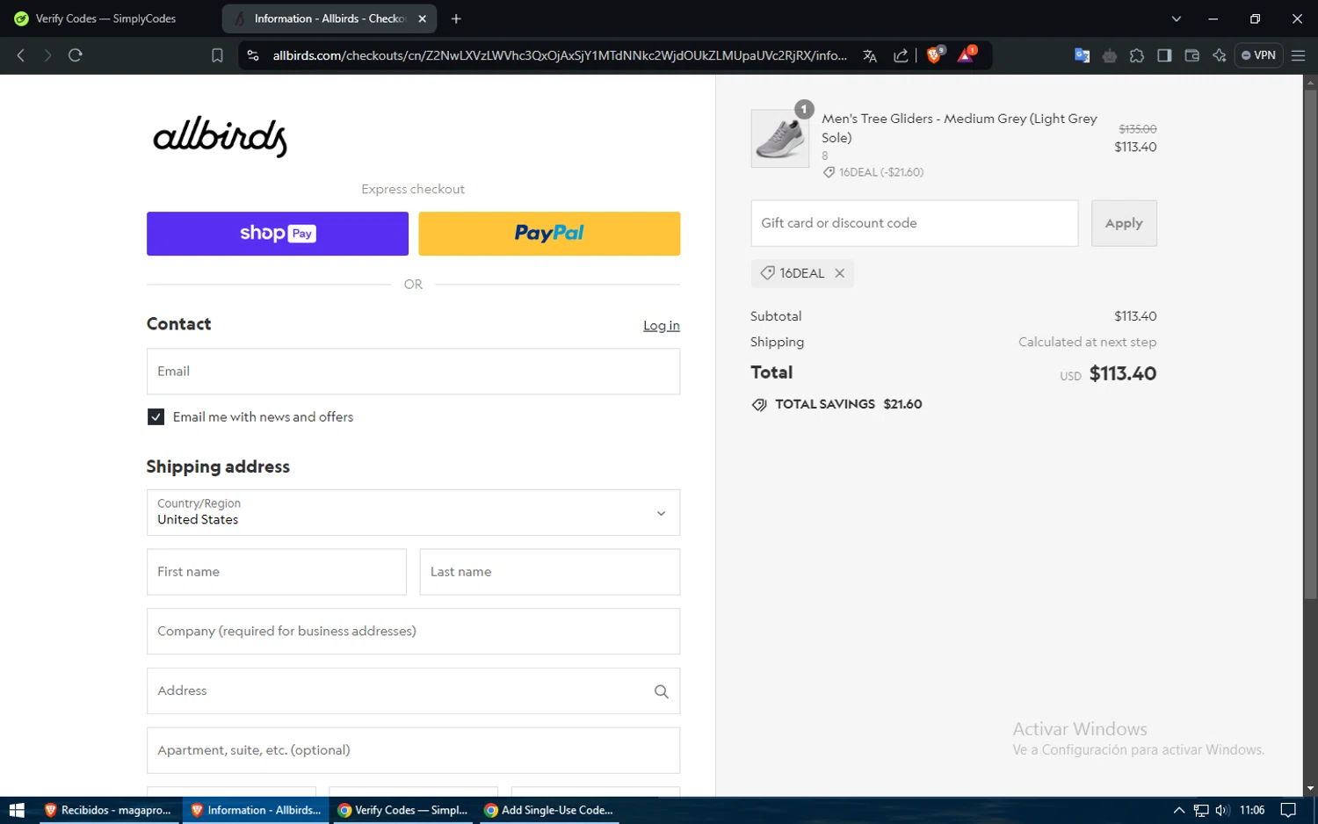This screenshot has height=824, width=1318.
Task: Open the Leo AI sparkle icon
Action: (1219, 55)
